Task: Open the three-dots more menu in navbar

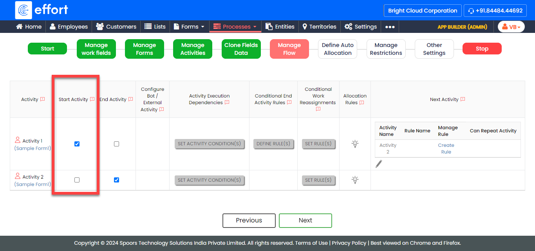Action: [390, 27]
